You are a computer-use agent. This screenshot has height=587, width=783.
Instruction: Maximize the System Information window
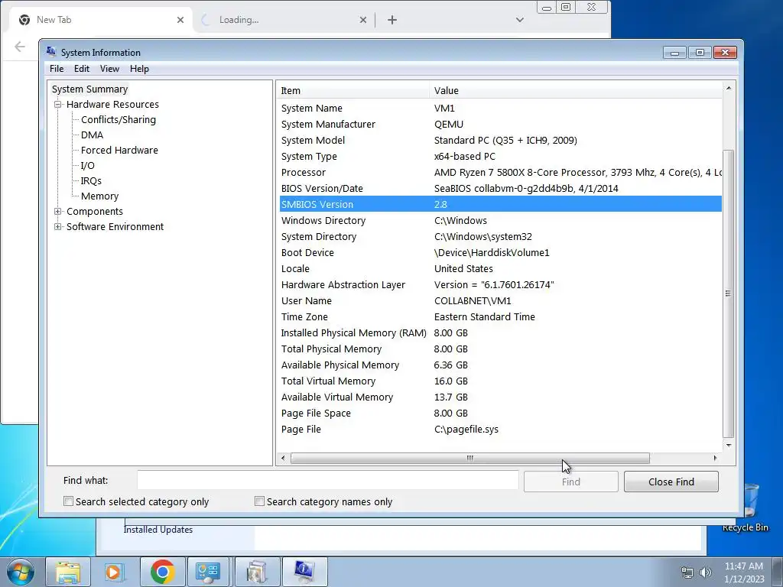click(x=700, y=53)
